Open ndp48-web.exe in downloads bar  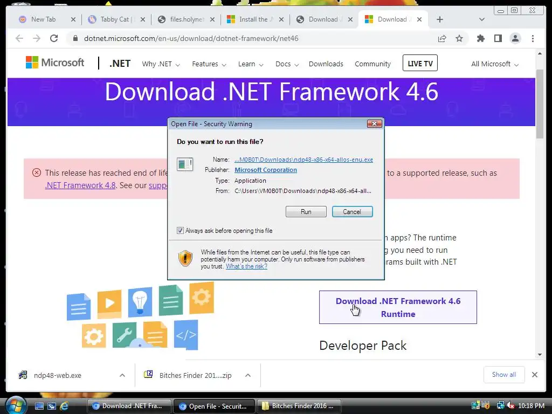[57, 375]
